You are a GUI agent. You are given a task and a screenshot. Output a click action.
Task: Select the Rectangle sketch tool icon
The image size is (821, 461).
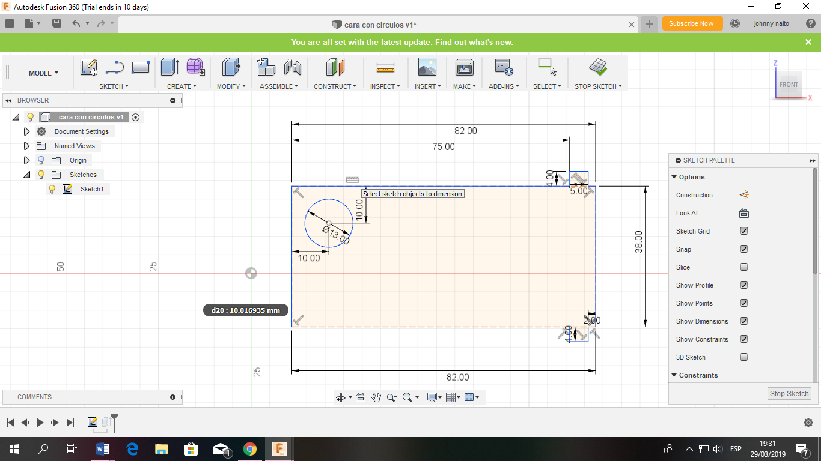tap(140, 67)
